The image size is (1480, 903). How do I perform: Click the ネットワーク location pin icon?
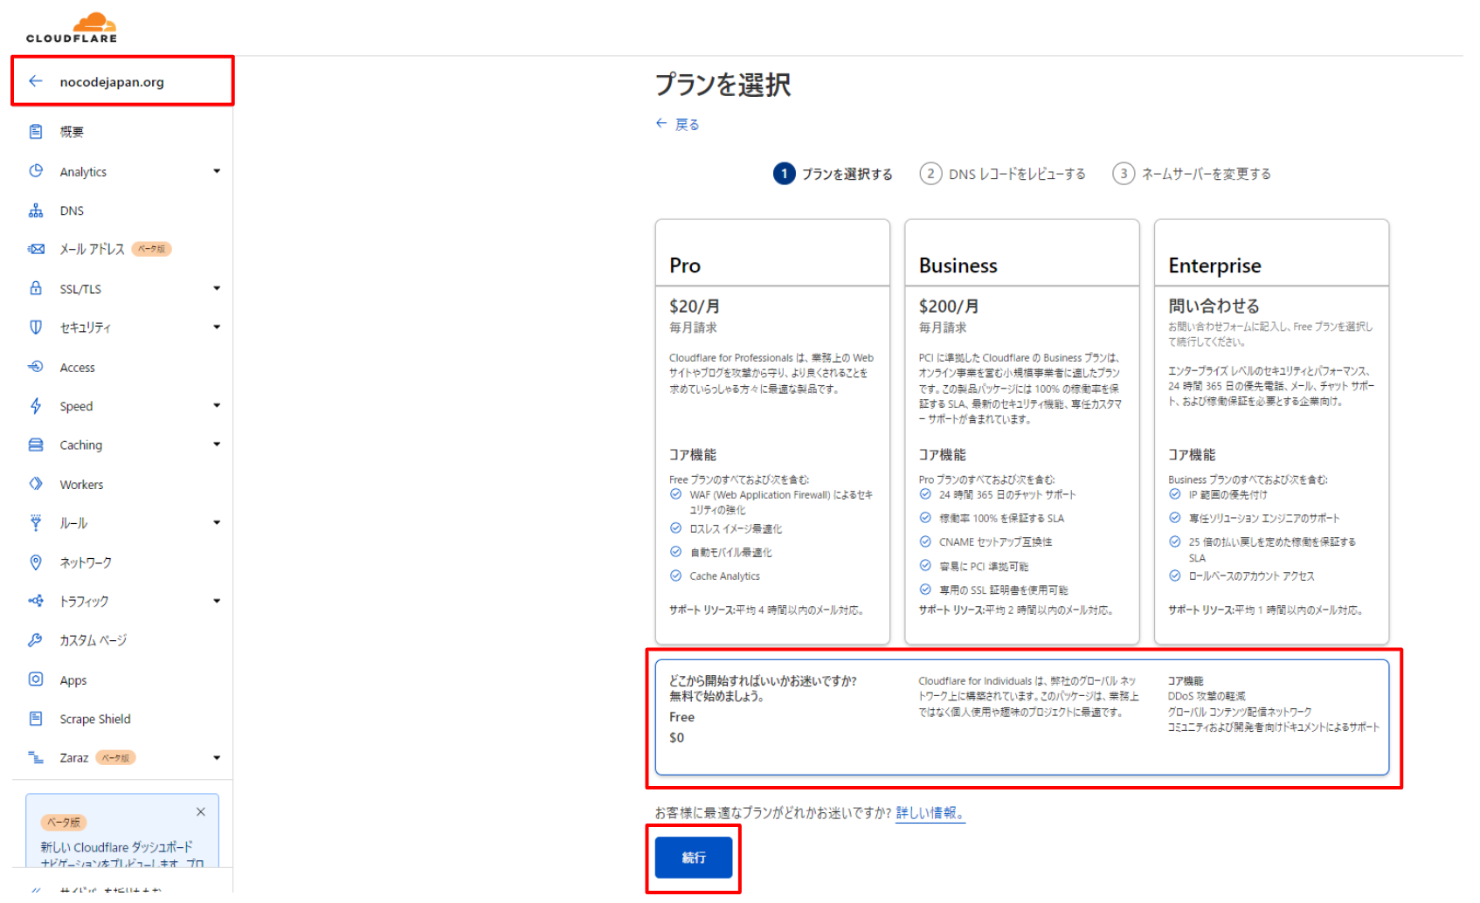point(36,562)
